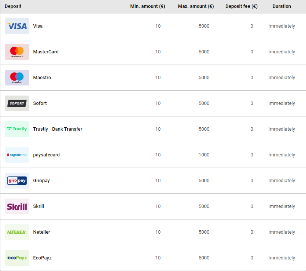Select the MasterCard logo icon

tap(17, 52)
